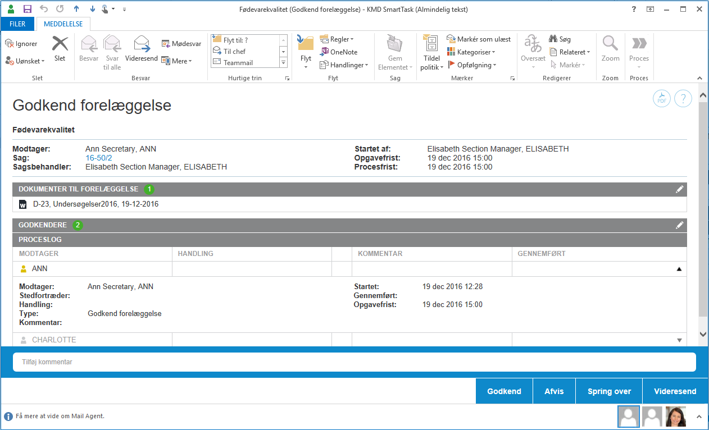Open the Mærker group dialog launcher
Image resolution: width=709 pixels, height=430 pixels.
[x=512, y=79]
